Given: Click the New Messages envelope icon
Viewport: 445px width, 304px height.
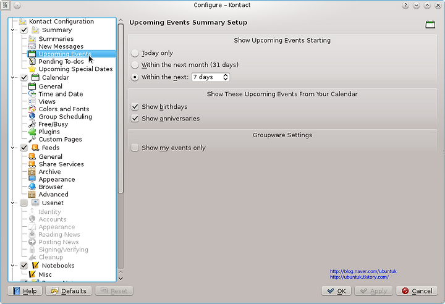Looking at the screenshot, I should (x=32, y=46).
